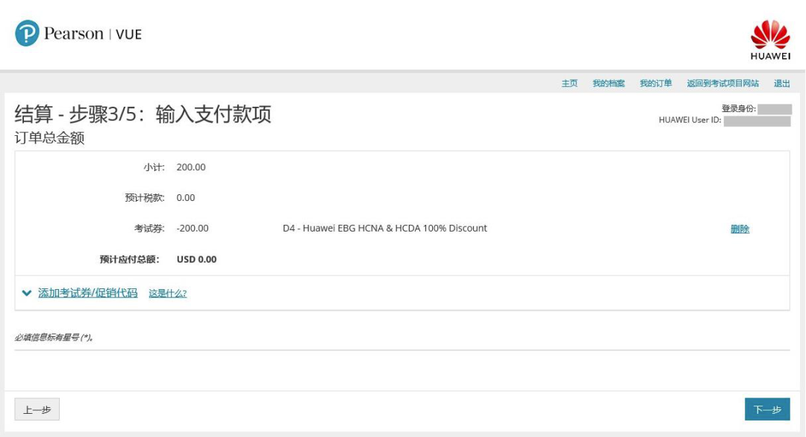Click the 上一步 previous button
Screen dimensions: 806x437
37,409
